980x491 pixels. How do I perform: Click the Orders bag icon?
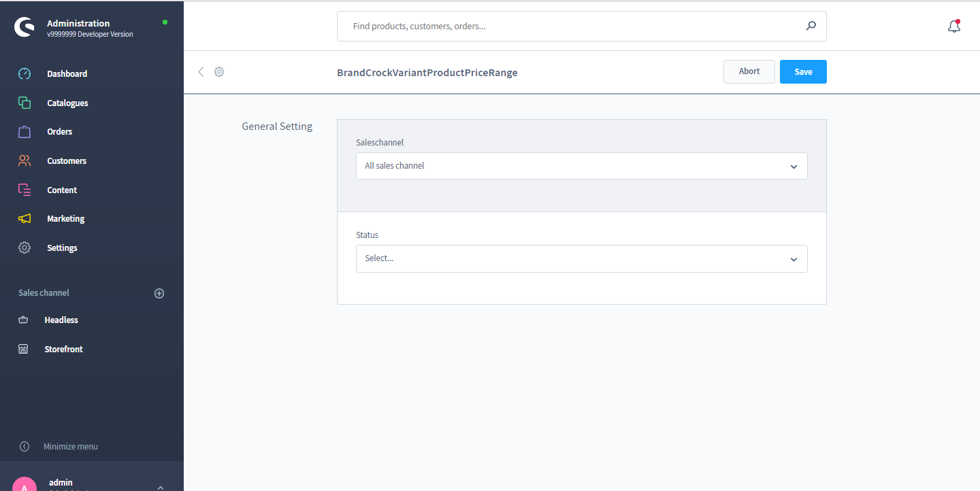pos(24,131)
